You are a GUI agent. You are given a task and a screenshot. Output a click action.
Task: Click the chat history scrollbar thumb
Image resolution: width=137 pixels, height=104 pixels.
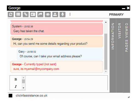(106, 52)
